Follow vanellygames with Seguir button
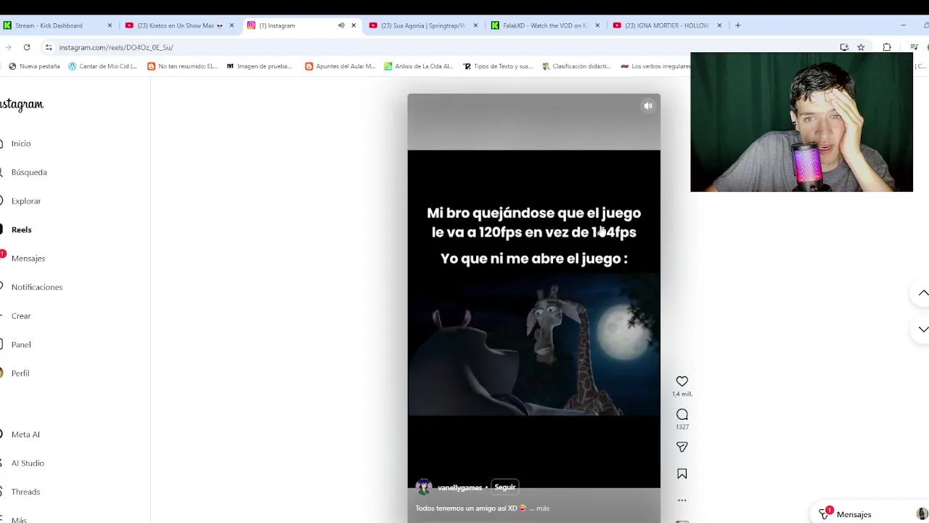Viewport: 929px width, 523px height. (504, 487)
